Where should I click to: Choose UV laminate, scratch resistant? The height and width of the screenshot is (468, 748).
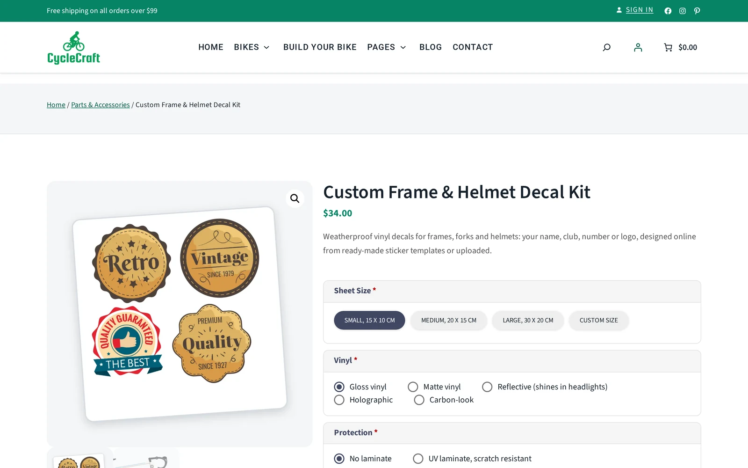click(x=418, y=459)
